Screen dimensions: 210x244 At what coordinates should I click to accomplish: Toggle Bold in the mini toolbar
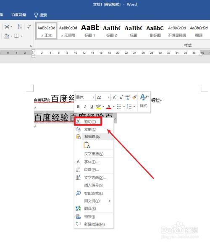tap(78, 107)
